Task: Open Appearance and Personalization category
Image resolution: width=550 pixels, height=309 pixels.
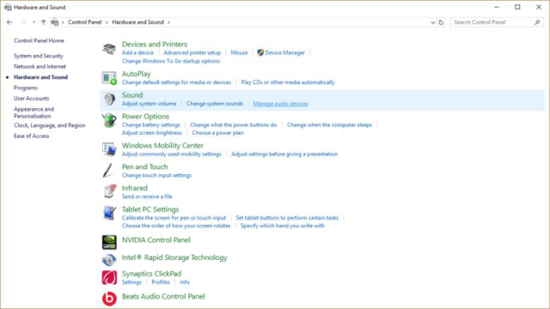Action: click(x=34, y=112)
